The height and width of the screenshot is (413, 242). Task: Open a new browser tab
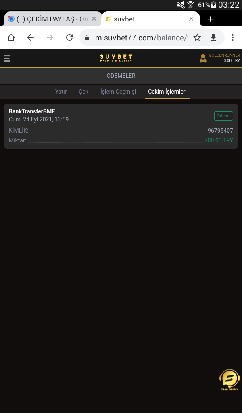coord(210,19)
